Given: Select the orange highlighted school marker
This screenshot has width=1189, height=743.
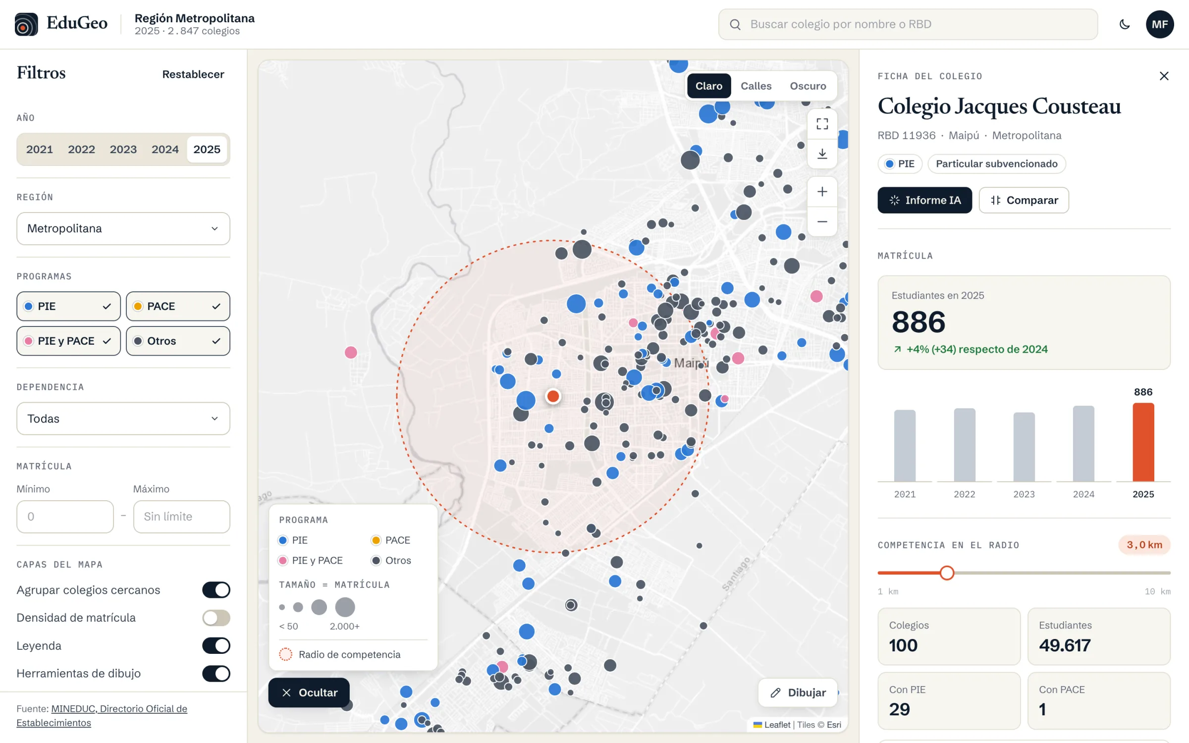Looking at the screenshot, I should pyautogui.click(x=553, y=396).
